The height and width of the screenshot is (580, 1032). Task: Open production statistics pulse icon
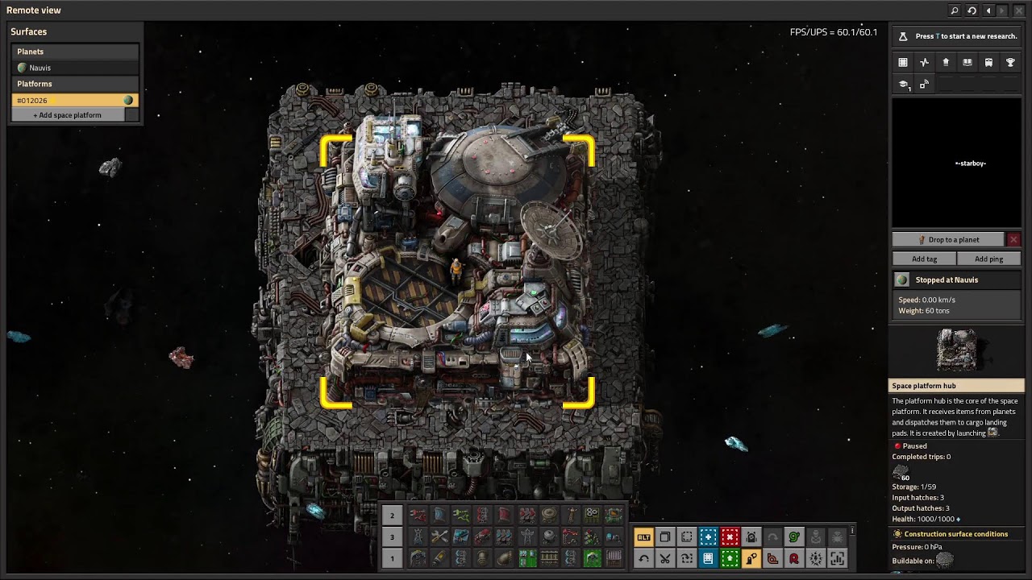[924, 62]
